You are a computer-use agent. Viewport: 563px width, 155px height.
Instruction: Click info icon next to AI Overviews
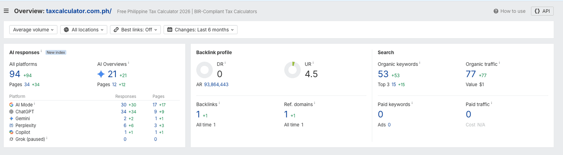(128, 63)
